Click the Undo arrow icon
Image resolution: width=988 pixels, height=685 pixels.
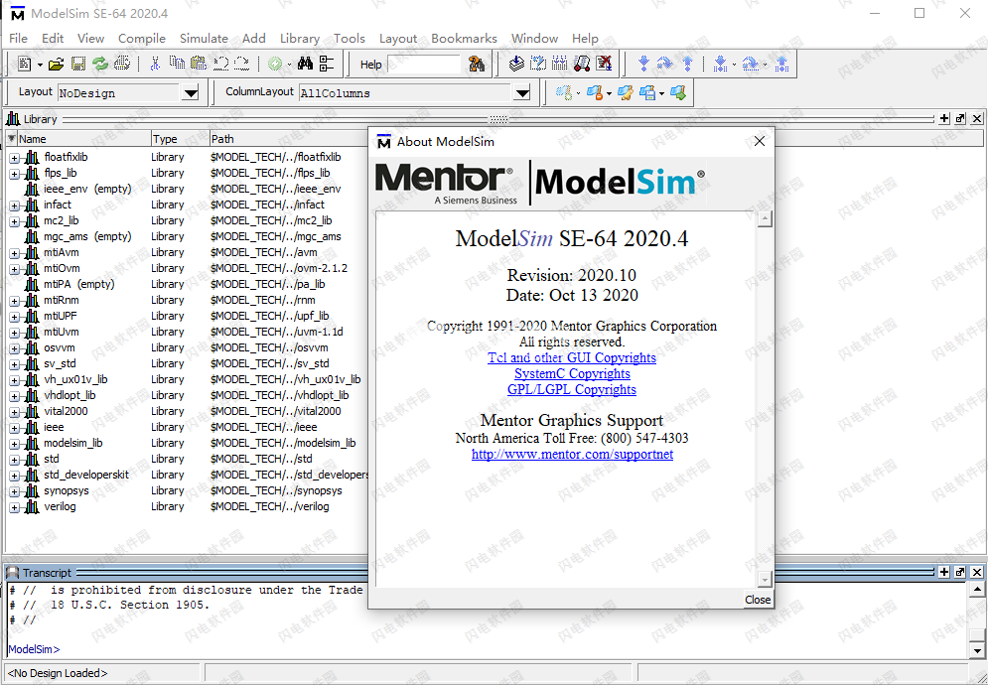coord(220,64)
